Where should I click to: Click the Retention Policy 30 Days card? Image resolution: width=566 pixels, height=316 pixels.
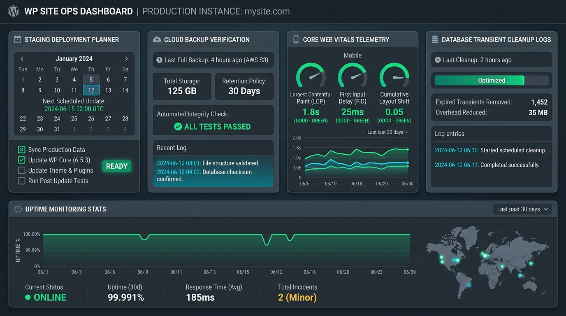(244, 86)
